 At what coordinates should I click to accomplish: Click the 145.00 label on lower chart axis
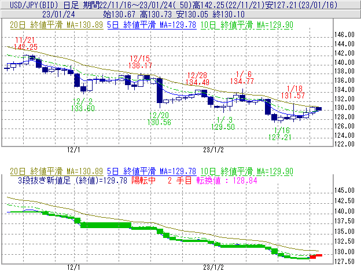click(344, 190)
